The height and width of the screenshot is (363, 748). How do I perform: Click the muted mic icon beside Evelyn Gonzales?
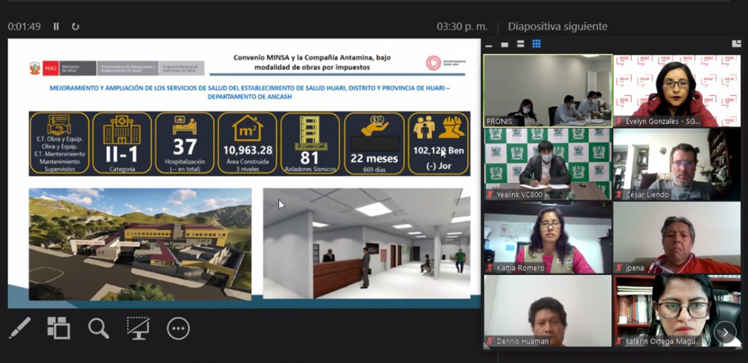[619, 122]
